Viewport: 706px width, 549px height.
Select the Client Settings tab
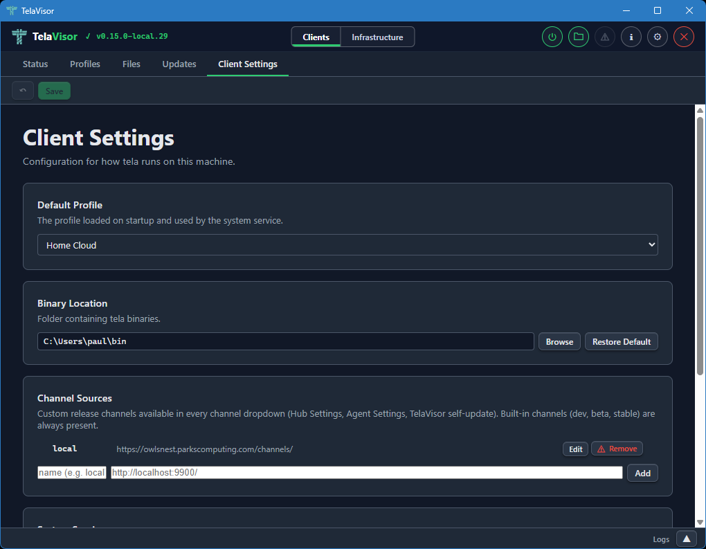[x=248, y=64]
